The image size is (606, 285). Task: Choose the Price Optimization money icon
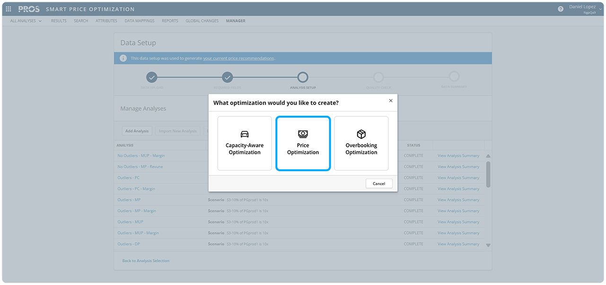303,134
